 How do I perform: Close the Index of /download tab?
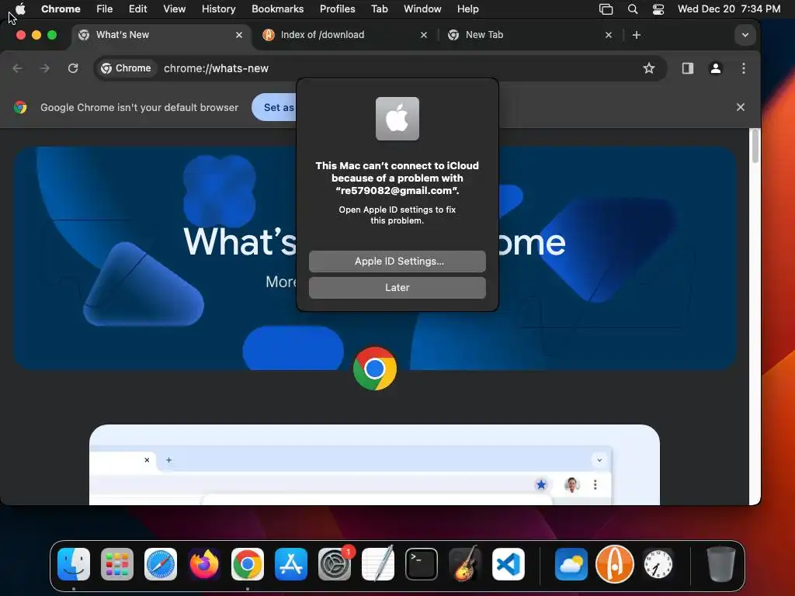(x=424, y=35)
